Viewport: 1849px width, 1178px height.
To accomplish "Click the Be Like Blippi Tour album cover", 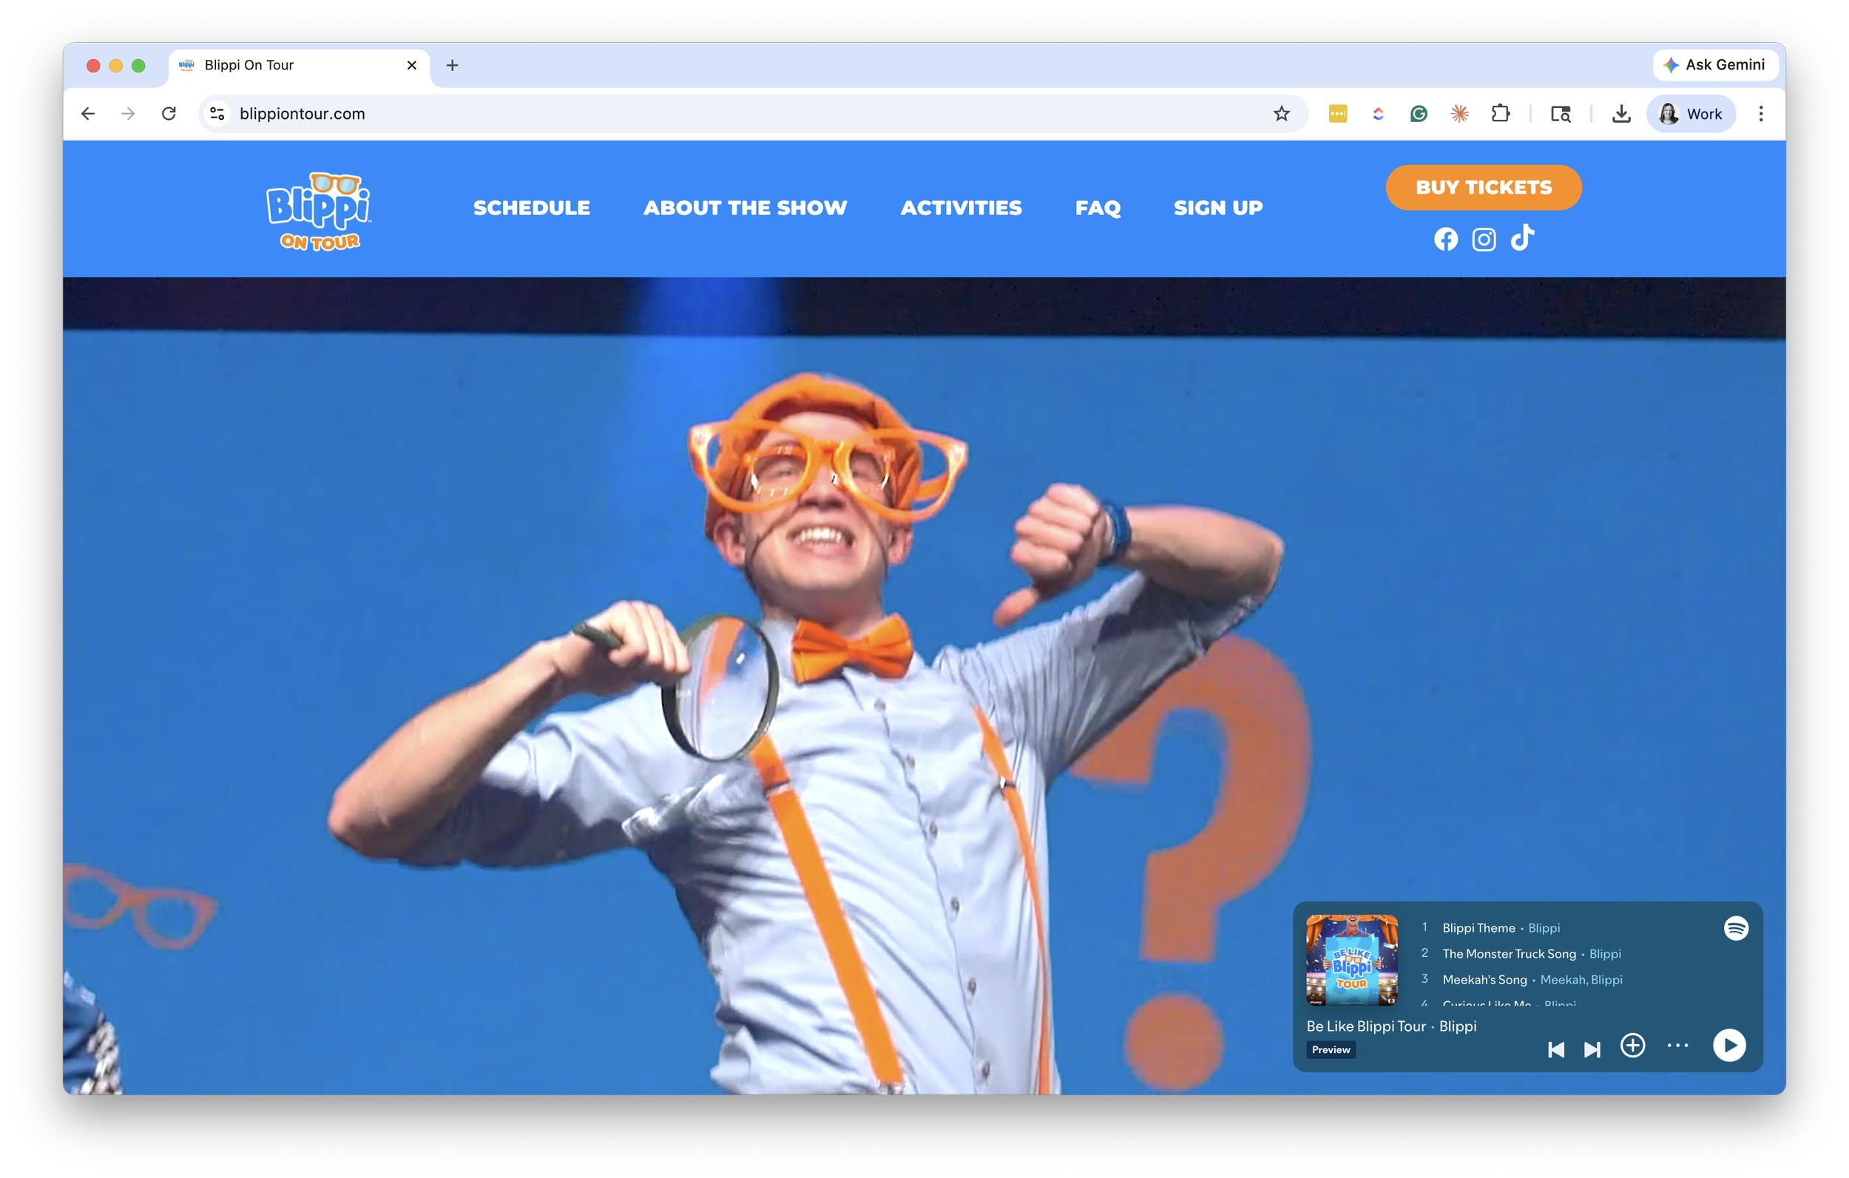I will pos(1351,960).
